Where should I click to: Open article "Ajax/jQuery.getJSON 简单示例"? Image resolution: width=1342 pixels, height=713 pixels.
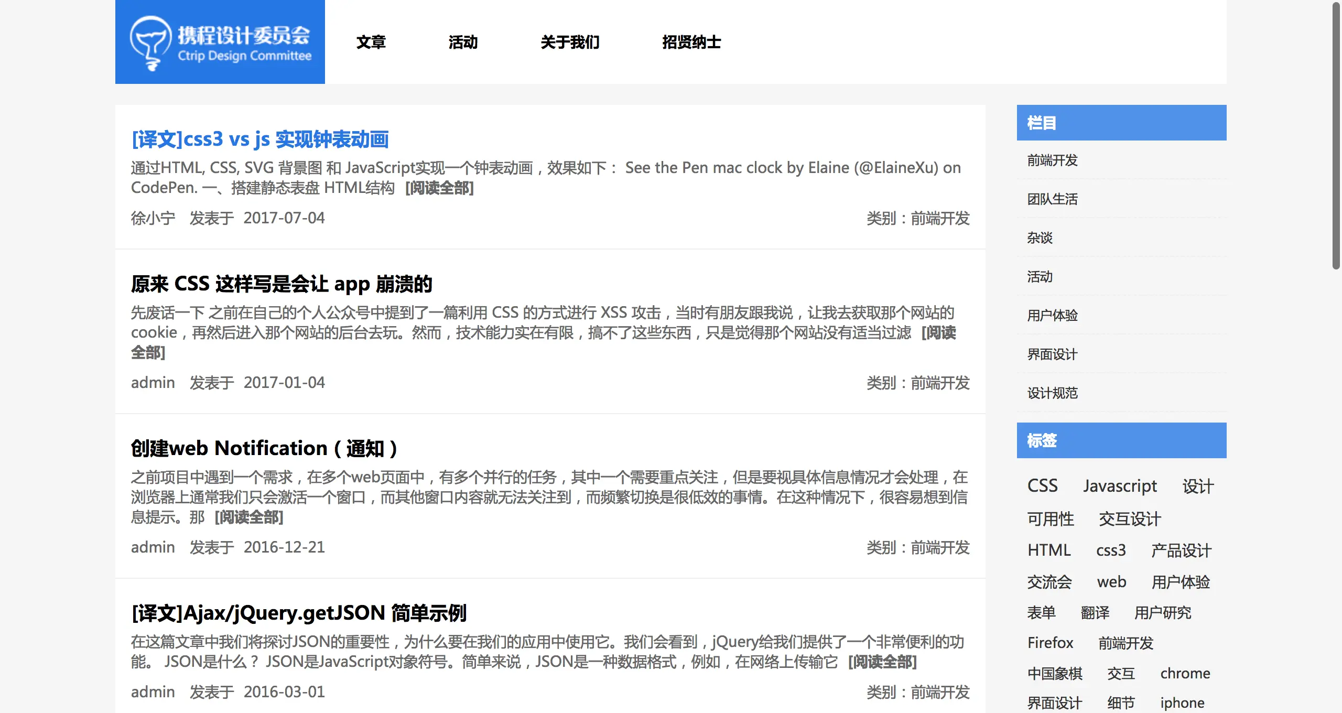coord(299,613)
